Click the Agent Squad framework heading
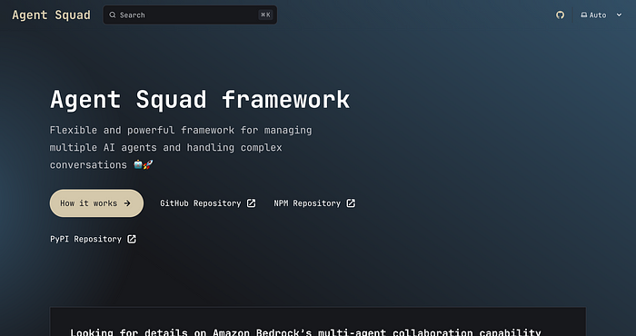The image size is (636, 336). (x=200, y=99)
